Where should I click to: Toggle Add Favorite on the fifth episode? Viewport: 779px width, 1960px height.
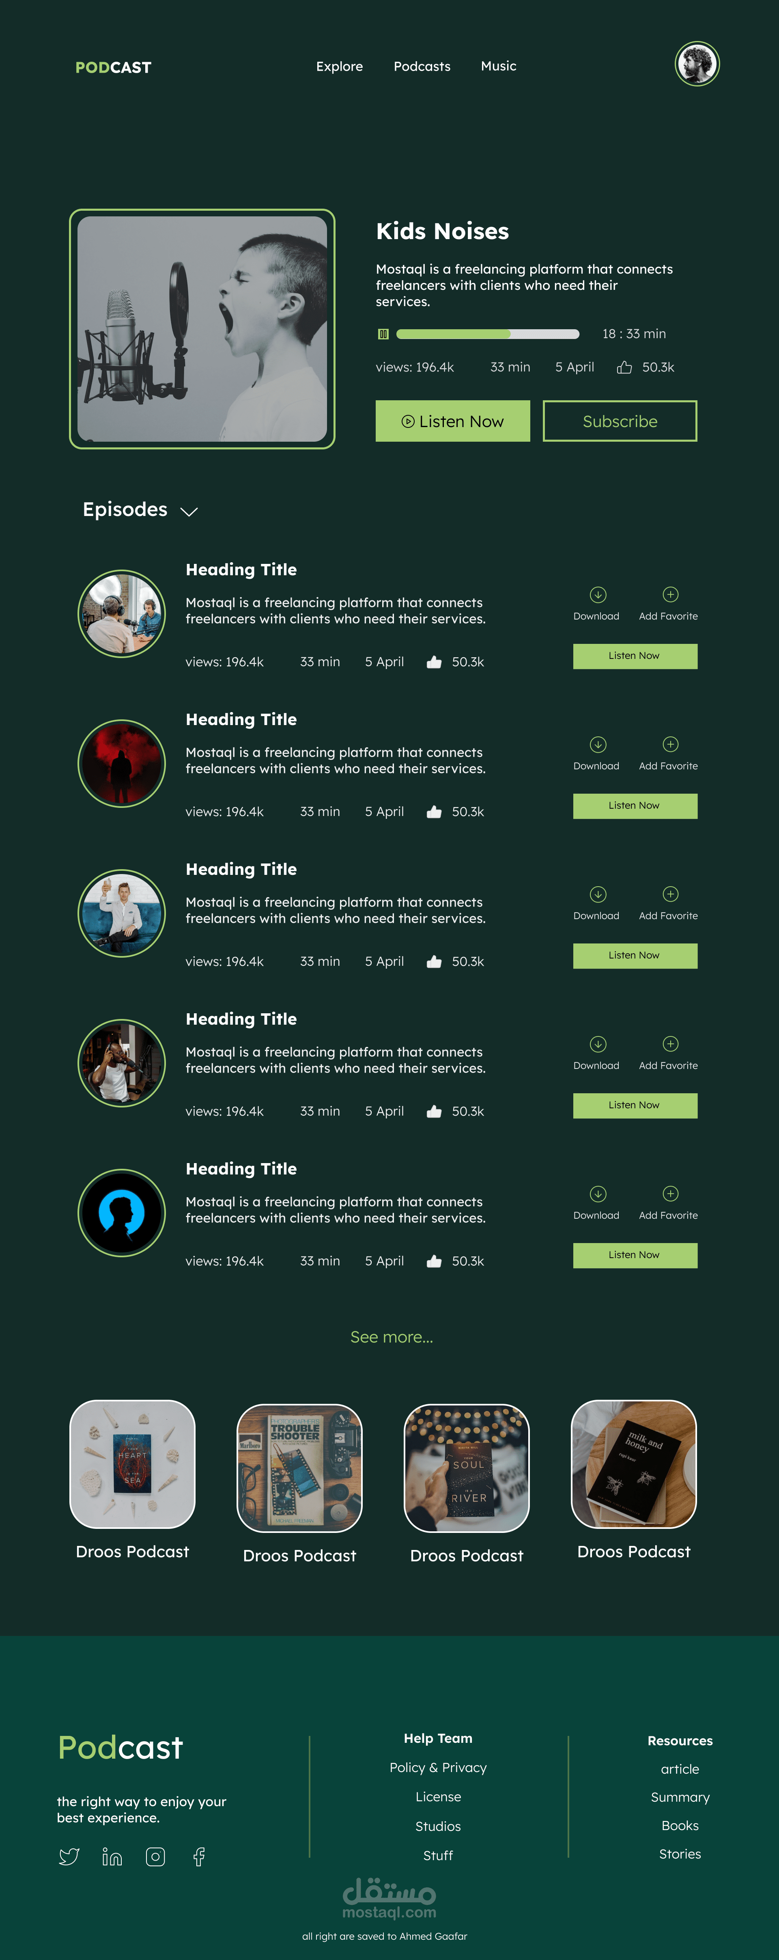[670, 1194]
